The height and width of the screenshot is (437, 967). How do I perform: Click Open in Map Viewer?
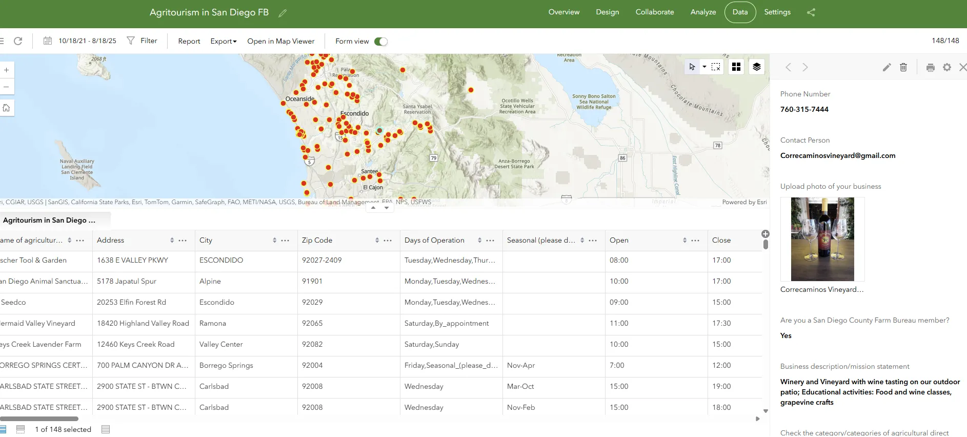point(280,42)
